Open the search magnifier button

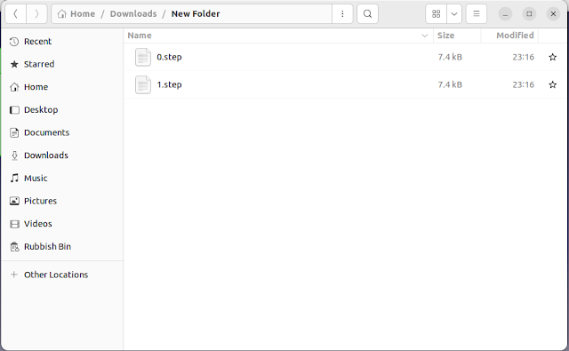pyautogui.click(x=367, y=14)
